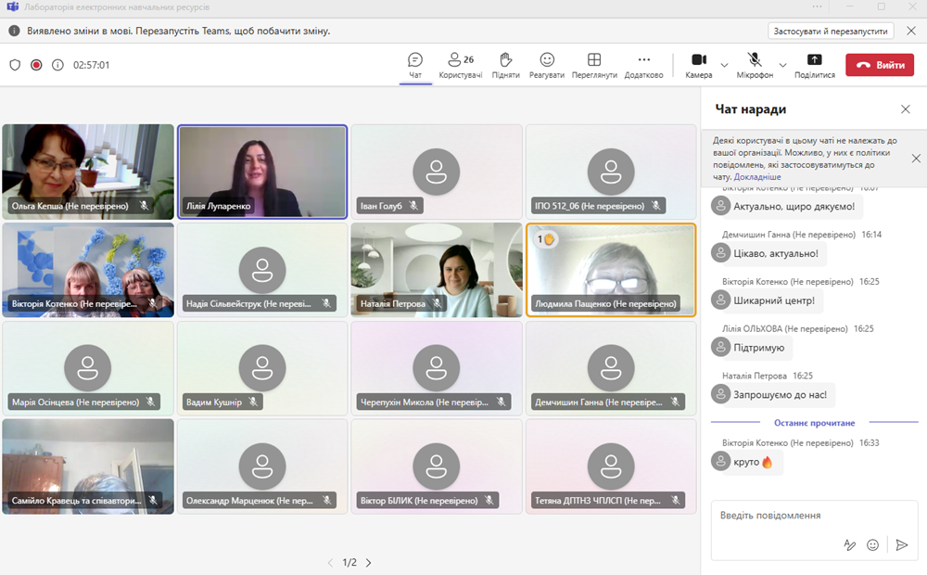Screen dimensions: 927x575
Task: Click the View (Переглянути) grid icon
Action: (594, 65)
